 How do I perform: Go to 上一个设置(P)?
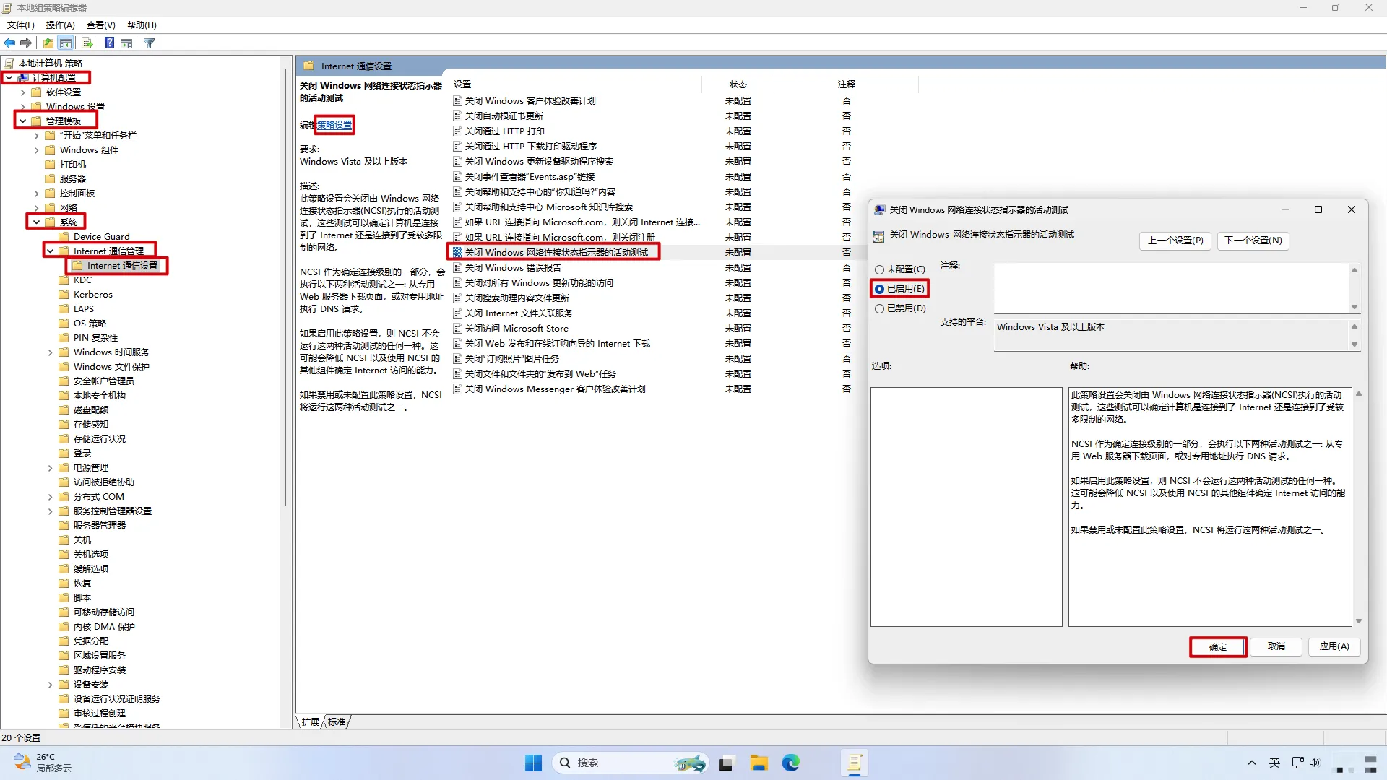(1175, 240)
